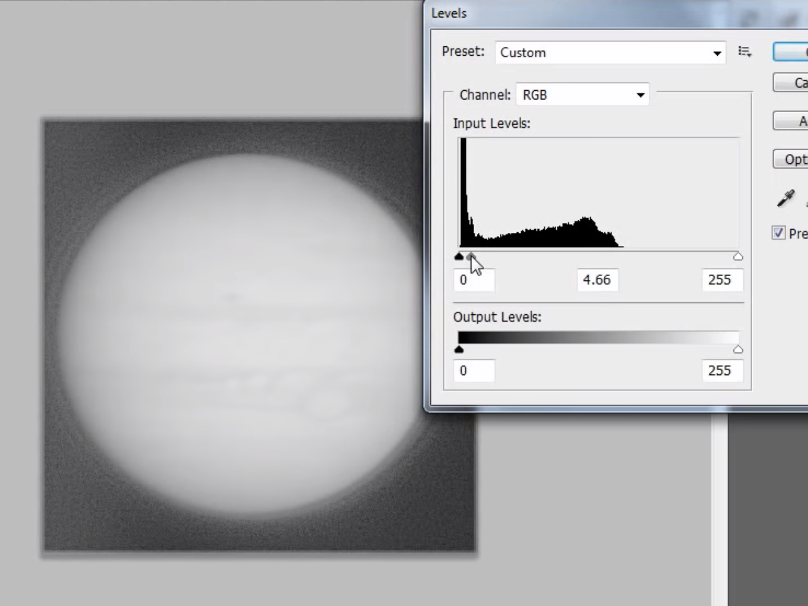Click the output white level slider
The height and width of the screenshot is (606, 808).
738,350
